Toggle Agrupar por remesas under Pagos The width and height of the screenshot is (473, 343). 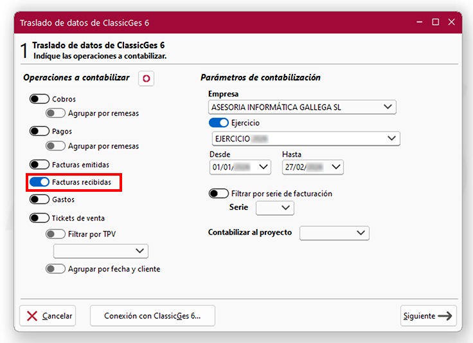pyautogui.click(x=55, y=146)
